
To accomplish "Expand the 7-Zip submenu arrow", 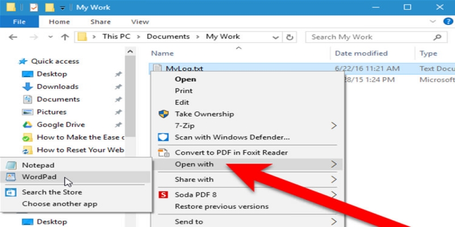I will point(334,125).
